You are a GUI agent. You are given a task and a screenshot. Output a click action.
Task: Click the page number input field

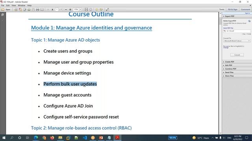tap(57, 9)
